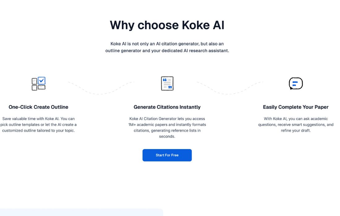
Task: Click the blue checked box in the outline icon
Action: (x=42, y=81)
